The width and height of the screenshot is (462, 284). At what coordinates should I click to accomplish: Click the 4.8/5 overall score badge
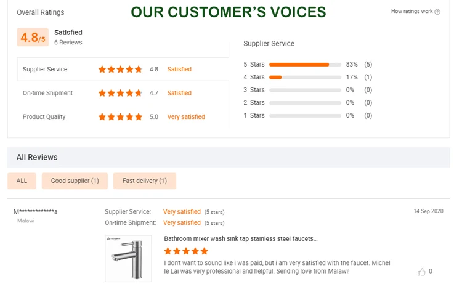tap(33, 38)
